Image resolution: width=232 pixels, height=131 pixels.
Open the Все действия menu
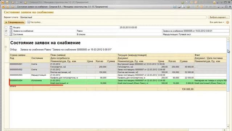click(x=217, y=22)
